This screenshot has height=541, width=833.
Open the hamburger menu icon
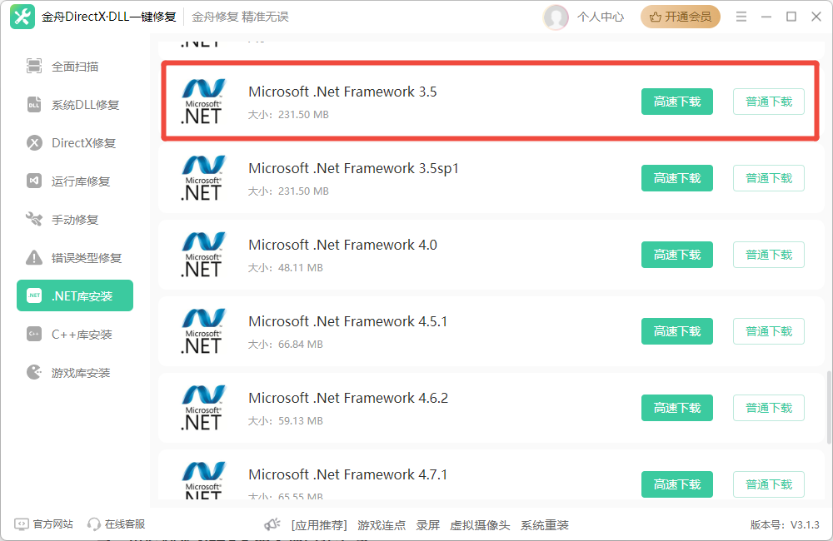coord(741,17)
